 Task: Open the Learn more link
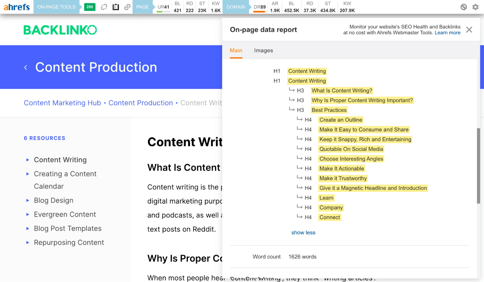pyautogui.click(x=447, y=33)
